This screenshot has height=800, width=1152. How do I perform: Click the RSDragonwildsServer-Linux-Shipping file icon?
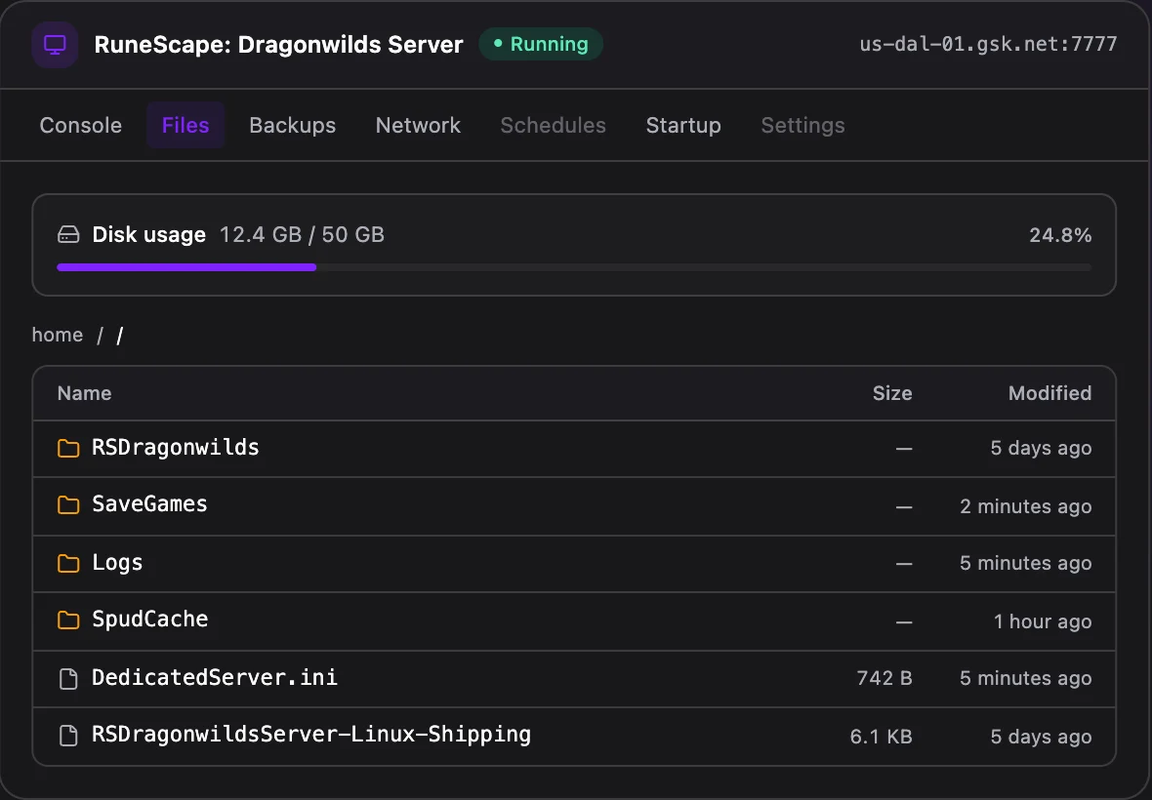click(68, 736)
